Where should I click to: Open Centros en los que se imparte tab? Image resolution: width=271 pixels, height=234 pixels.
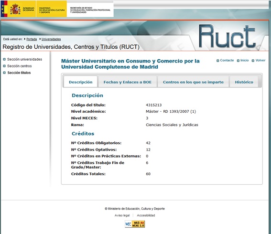(193, 82)
